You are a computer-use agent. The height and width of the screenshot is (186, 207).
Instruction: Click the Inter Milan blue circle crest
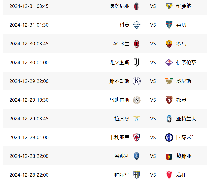(169, 137)
